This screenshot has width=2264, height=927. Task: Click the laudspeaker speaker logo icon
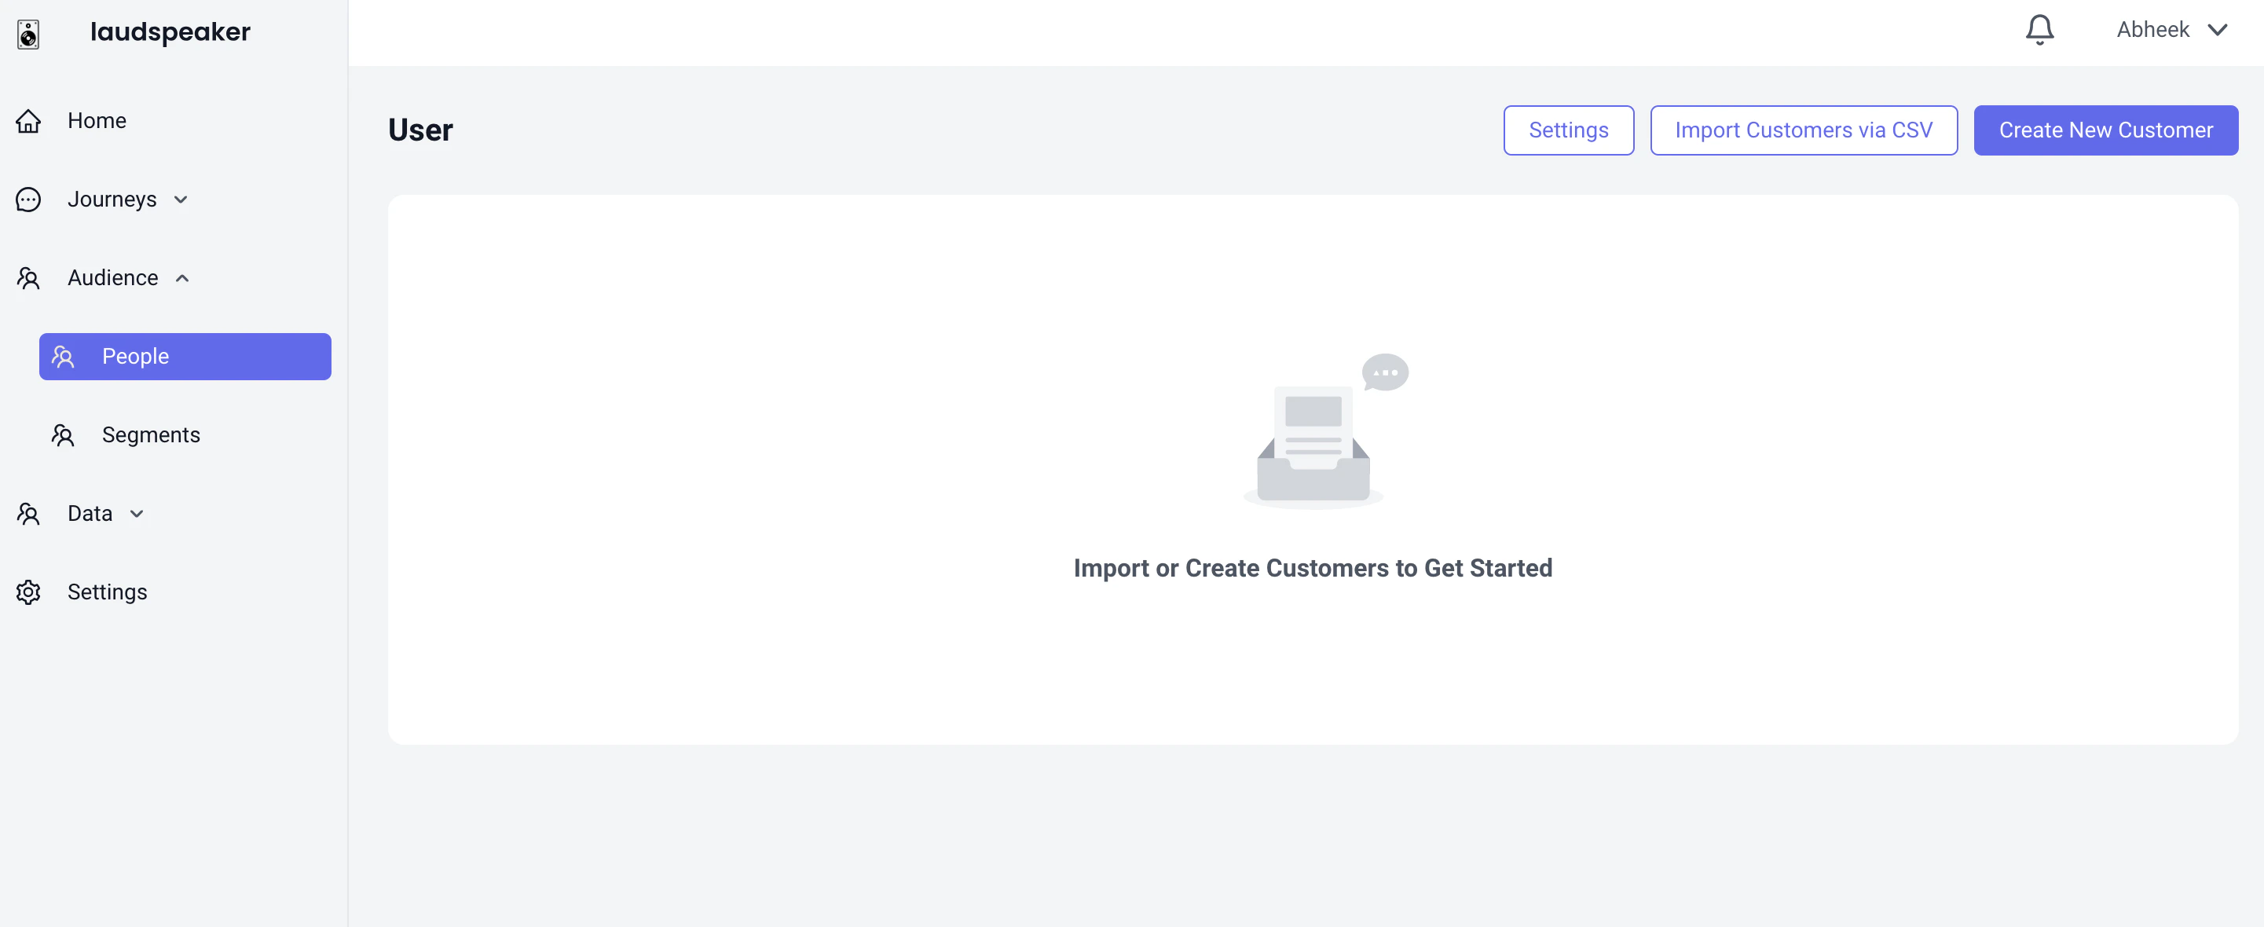[x=28, y=35]
